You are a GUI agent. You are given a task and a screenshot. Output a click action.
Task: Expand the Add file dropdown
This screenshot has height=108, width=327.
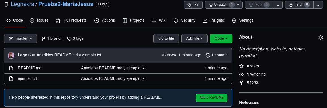(194, 39)
